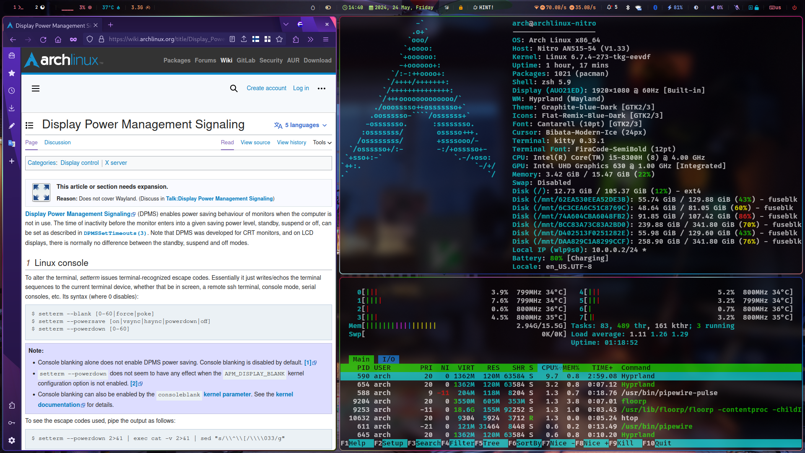The image size is (805, 453).
Task: Open the browser home page
Action: (58, 39)
